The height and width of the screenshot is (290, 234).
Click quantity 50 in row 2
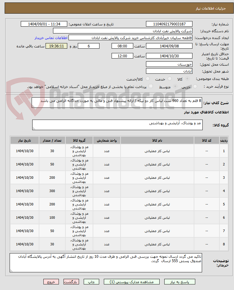[x=52, y=164]
